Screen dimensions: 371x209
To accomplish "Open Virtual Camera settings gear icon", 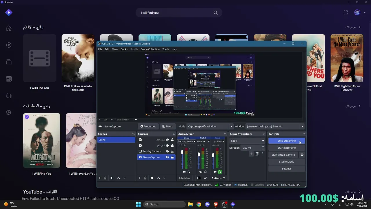I will click(x=302, y=155).
